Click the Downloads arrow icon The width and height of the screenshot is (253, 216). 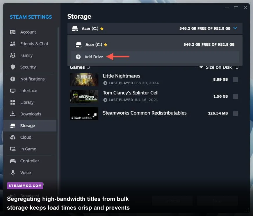tap(13, 114)
